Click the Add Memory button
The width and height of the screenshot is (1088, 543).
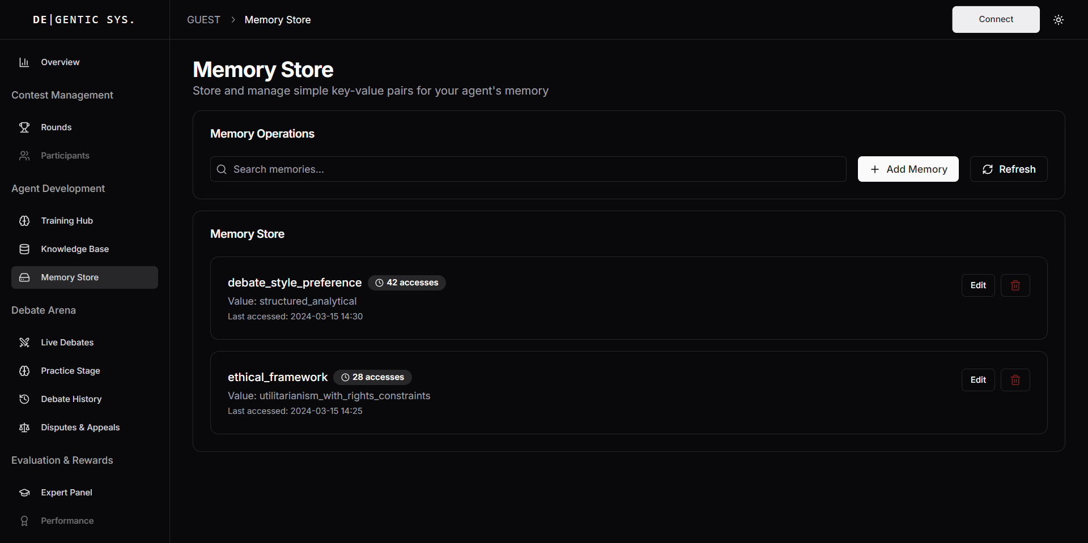coord(908,169)
